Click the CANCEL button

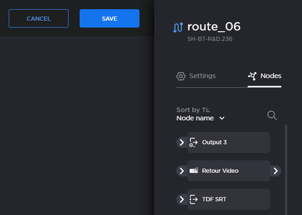(39, 18)
